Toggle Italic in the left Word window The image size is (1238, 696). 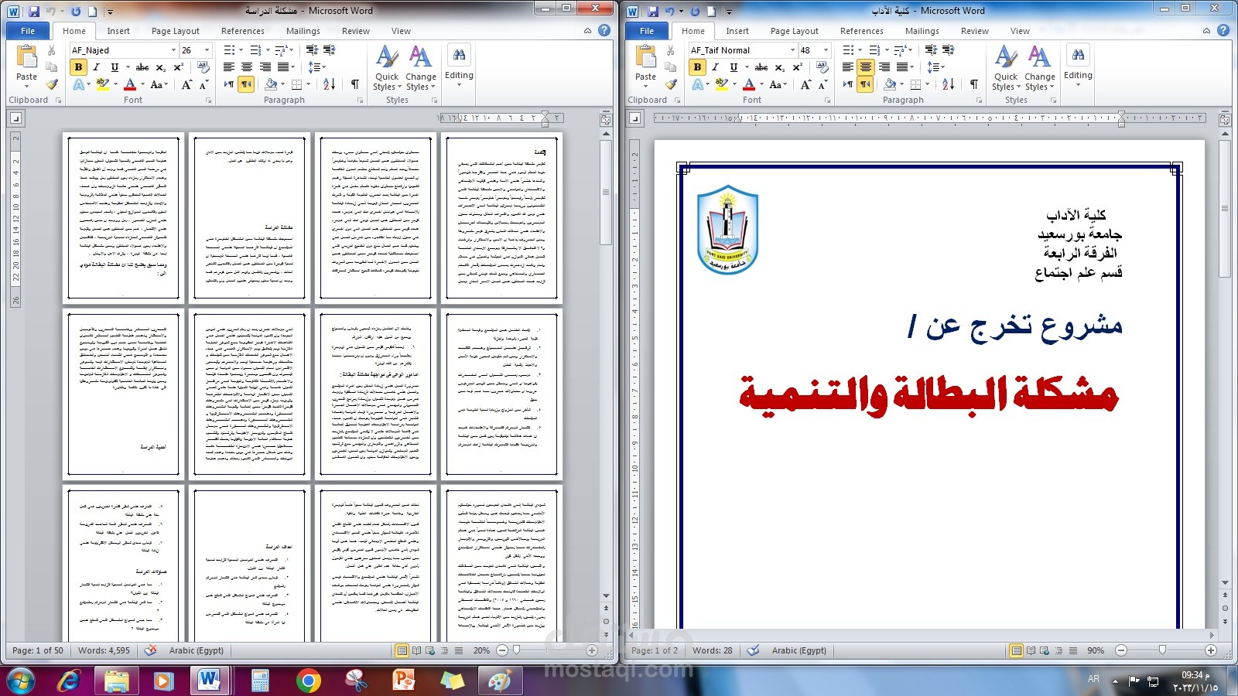tap(96, 67)
